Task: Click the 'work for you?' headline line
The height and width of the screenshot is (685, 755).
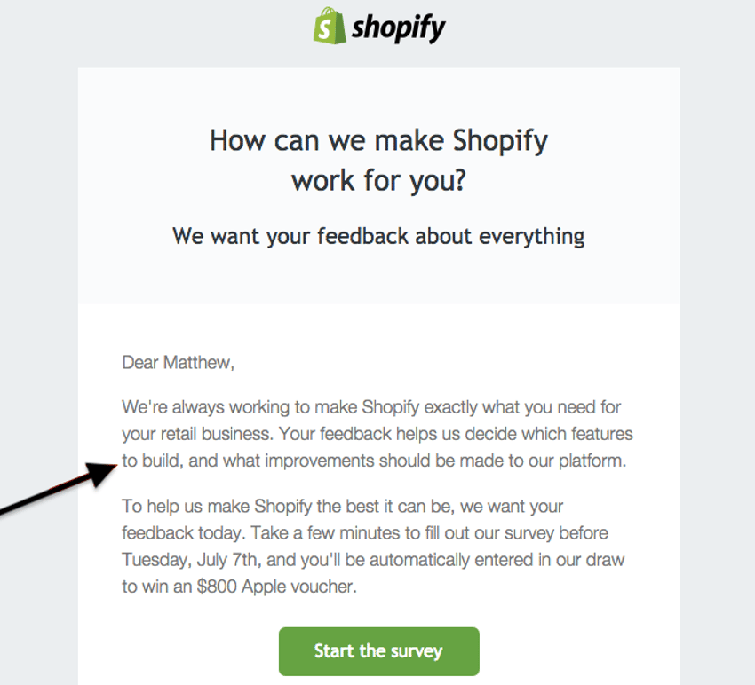Action: (x=378, y=181)
